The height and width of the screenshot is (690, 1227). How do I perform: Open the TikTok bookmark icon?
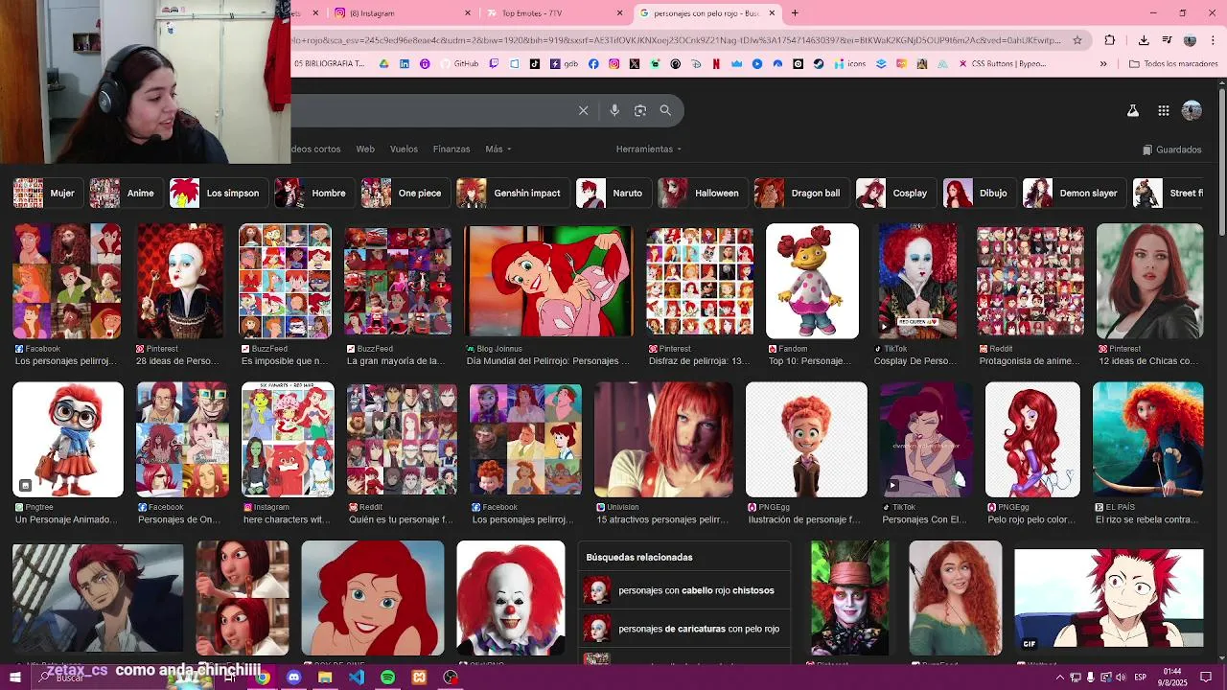pos(535,64)
